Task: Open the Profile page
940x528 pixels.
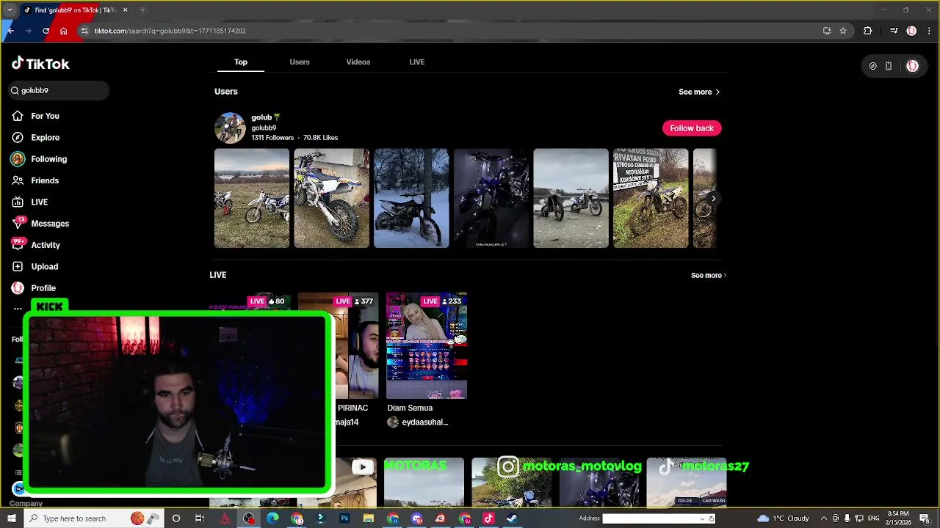Action: pos(34,288)
